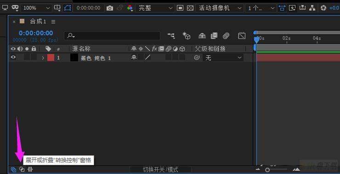The image size is (340, 174).
Task: Open the 合成1 panel menu icon
Action: click(x=53, y=22)
